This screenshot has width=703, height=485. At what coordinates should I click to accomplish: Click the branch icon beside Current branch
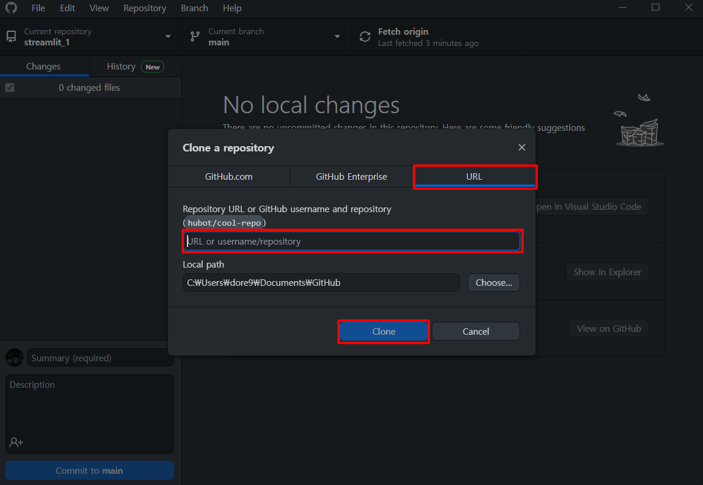pyautogui.click(x=195, y=37)
